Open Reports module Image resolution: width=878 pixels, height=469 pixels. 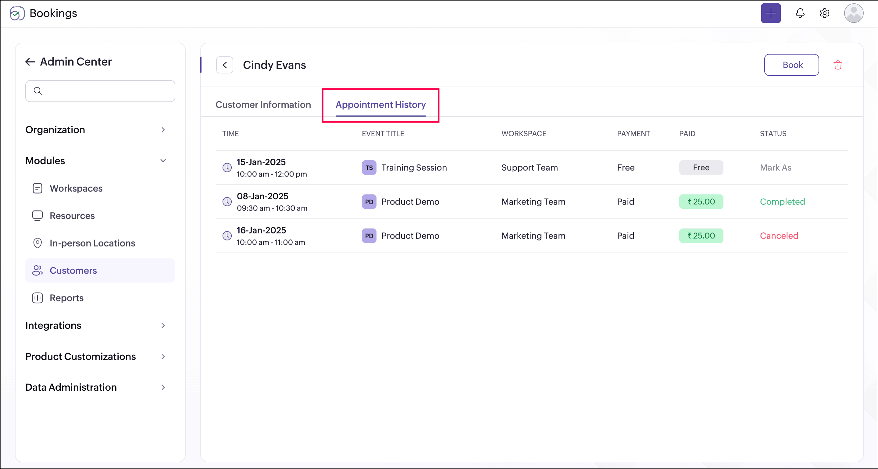(x=100, y=298)
